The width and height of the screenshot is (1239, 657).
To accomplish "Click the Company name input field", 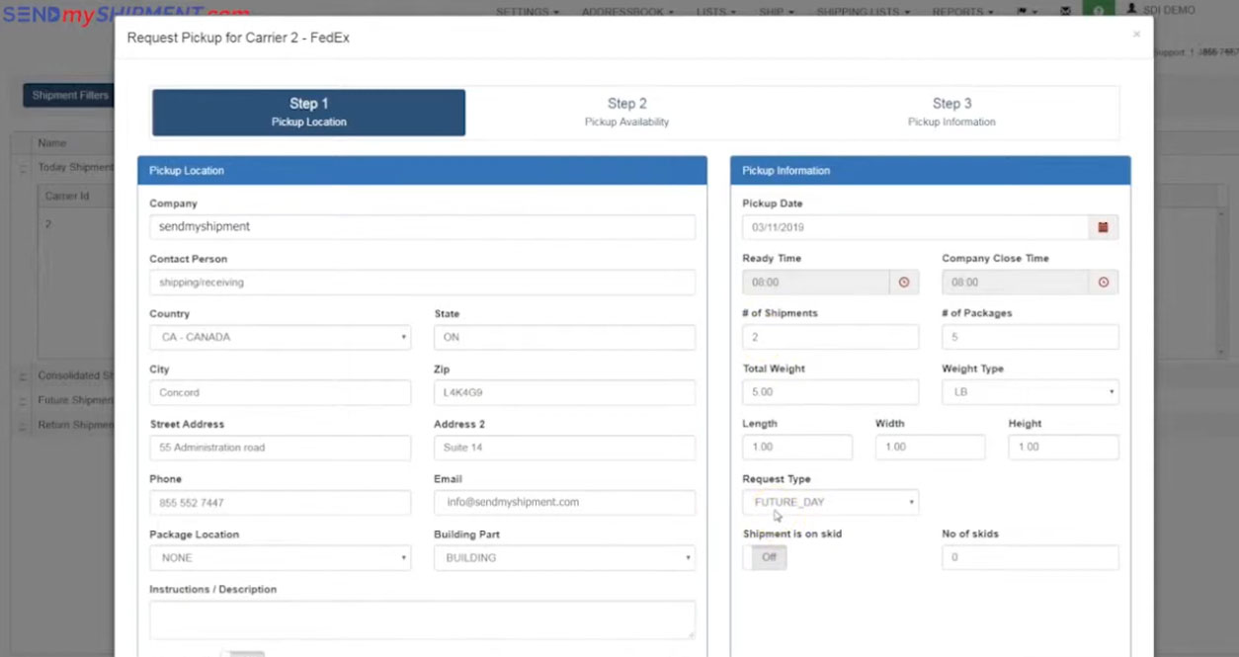I will click(422, 227).
